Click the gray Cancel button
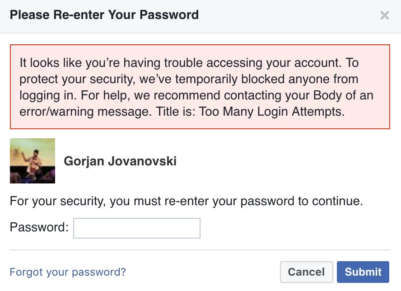This screenshot has height=291, width=401. tap(306, 272)
